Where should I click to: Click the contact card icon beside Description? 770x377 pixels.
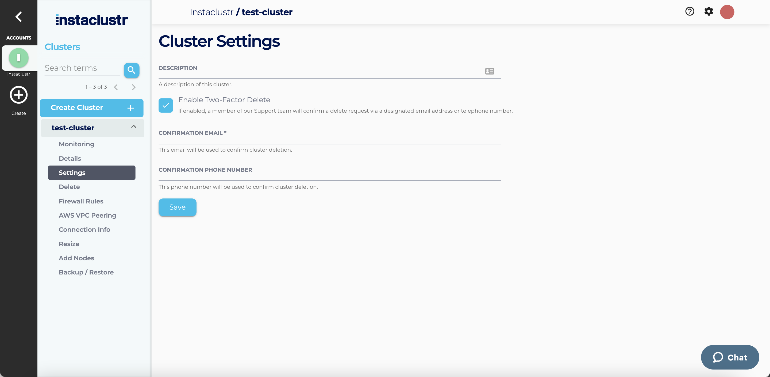490,71
